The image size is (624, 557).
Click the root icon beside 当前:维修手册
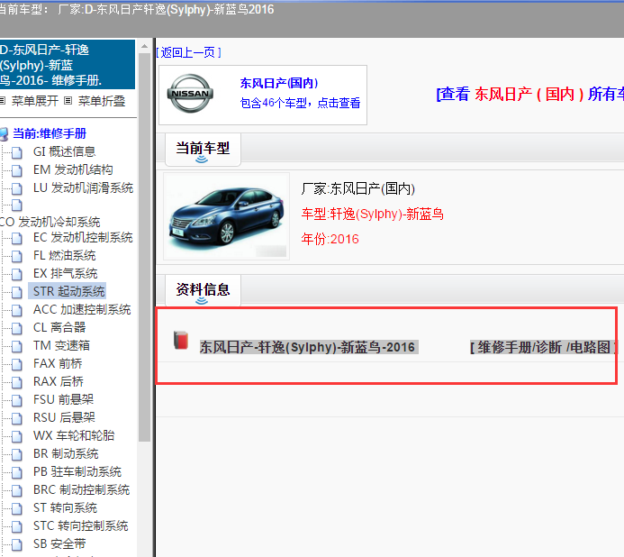pos(4,134)
